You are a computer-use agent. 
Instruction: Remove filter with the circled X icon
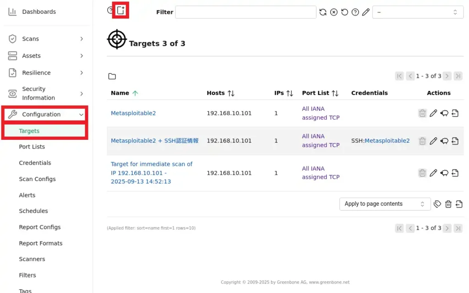click(334, 12)
